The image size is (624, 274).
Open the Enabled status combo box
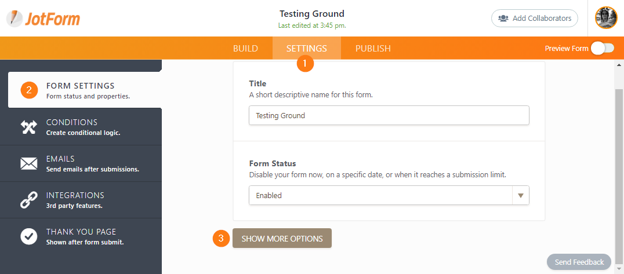(x=380, y=195)
